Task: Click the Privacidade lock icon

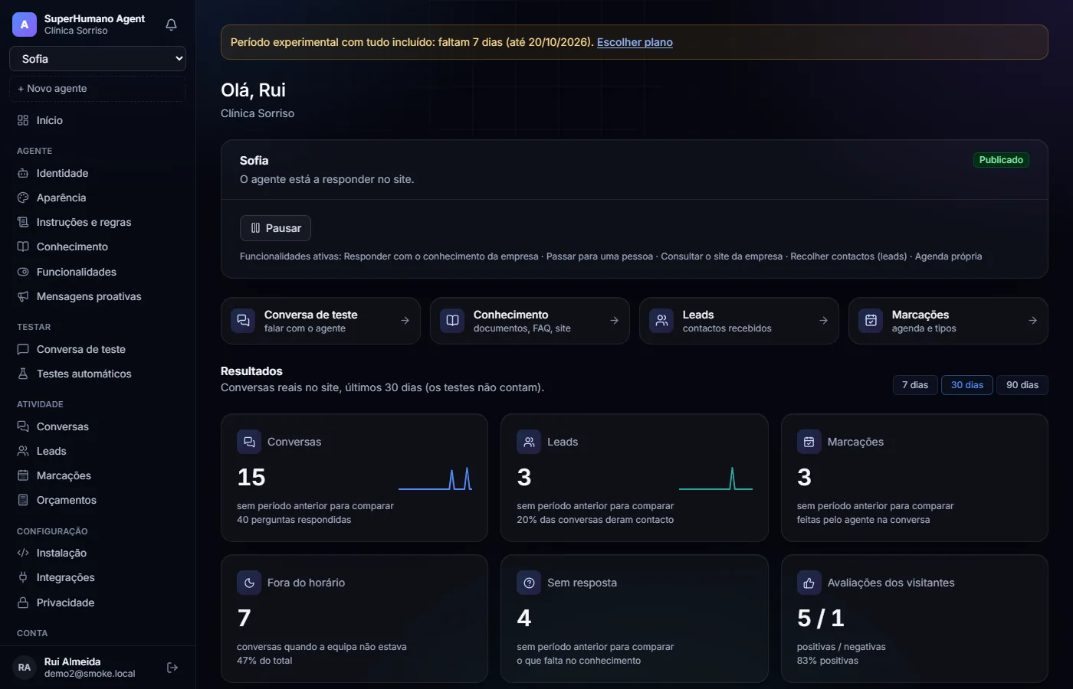Action: click(x=23, y=602)
